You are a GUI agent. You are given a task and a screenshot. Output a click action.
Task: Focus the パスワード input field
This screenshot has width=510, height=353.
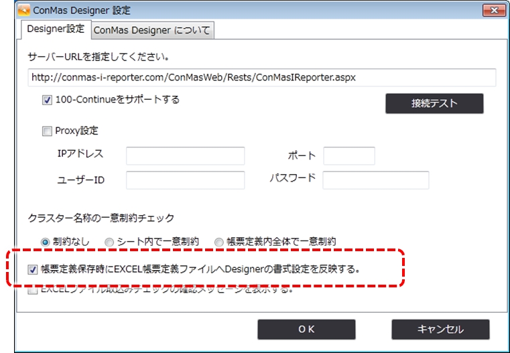(376, 180)
